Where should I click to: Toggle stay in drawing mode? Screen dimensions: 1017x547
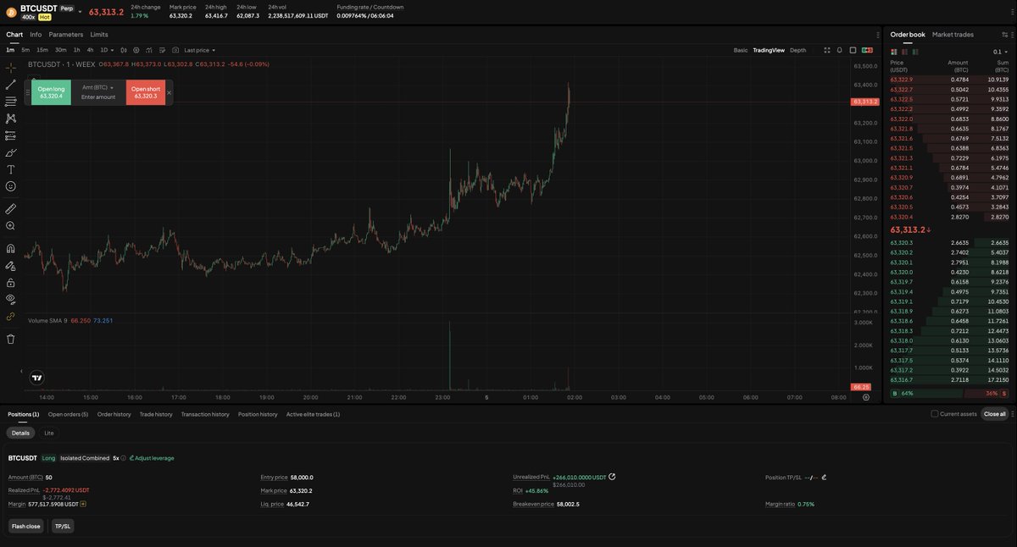coord(10,266)
